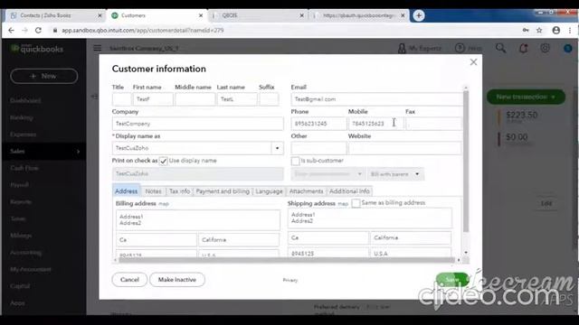Check Same as billing address
The image size is (579, 325).
click(x=356, y=203)
